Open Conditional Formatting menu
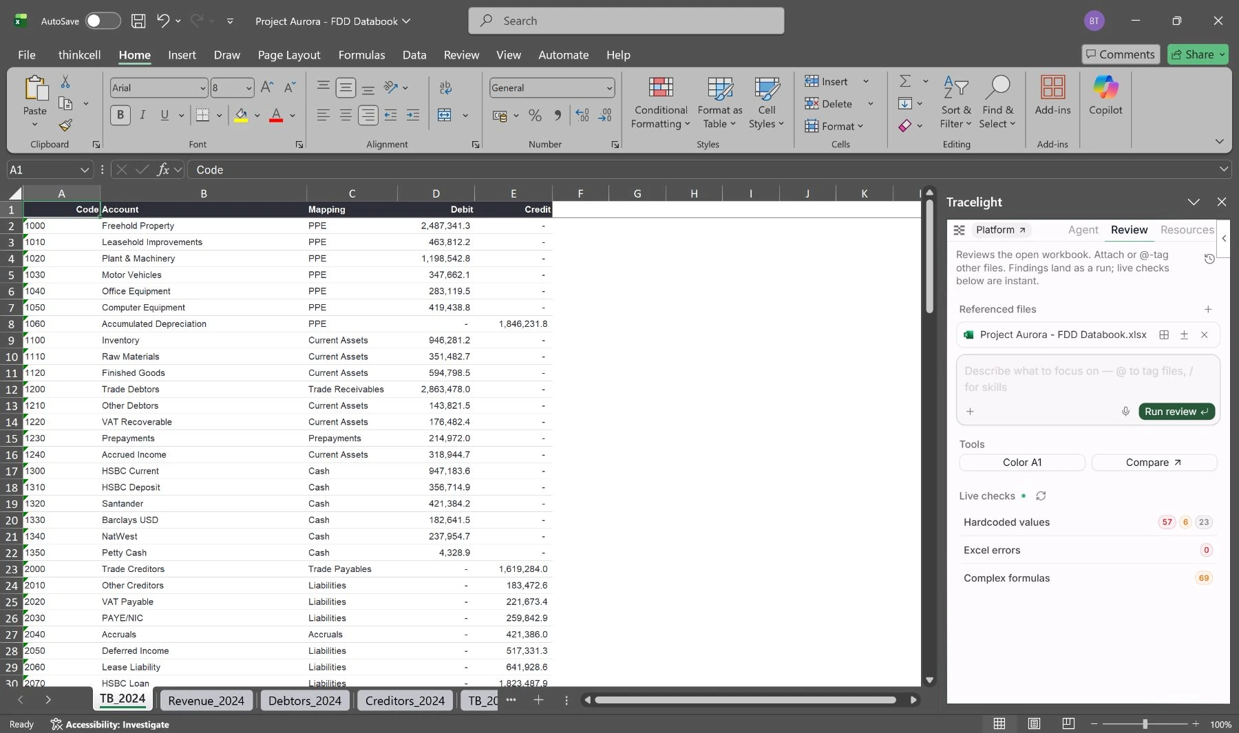 coord(661,103)
